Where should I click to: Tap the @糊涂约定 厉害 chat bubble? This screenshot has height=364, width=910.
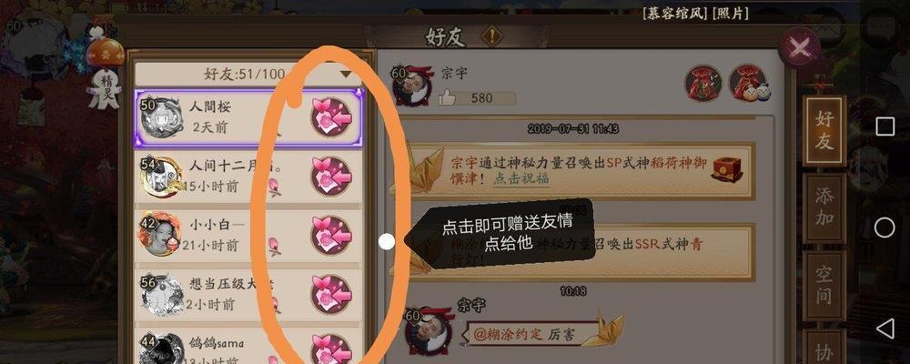coord(533,334)
